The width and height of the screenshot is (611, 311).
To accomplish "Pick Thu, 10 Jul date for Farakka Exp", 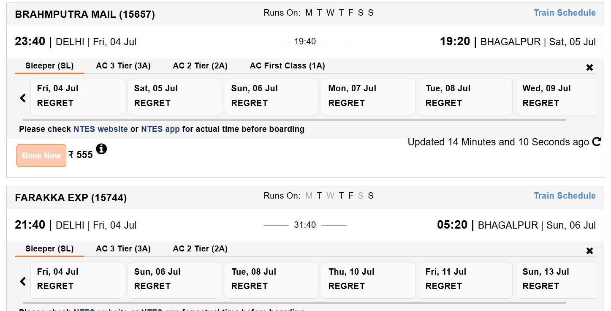I will (368, 279).
